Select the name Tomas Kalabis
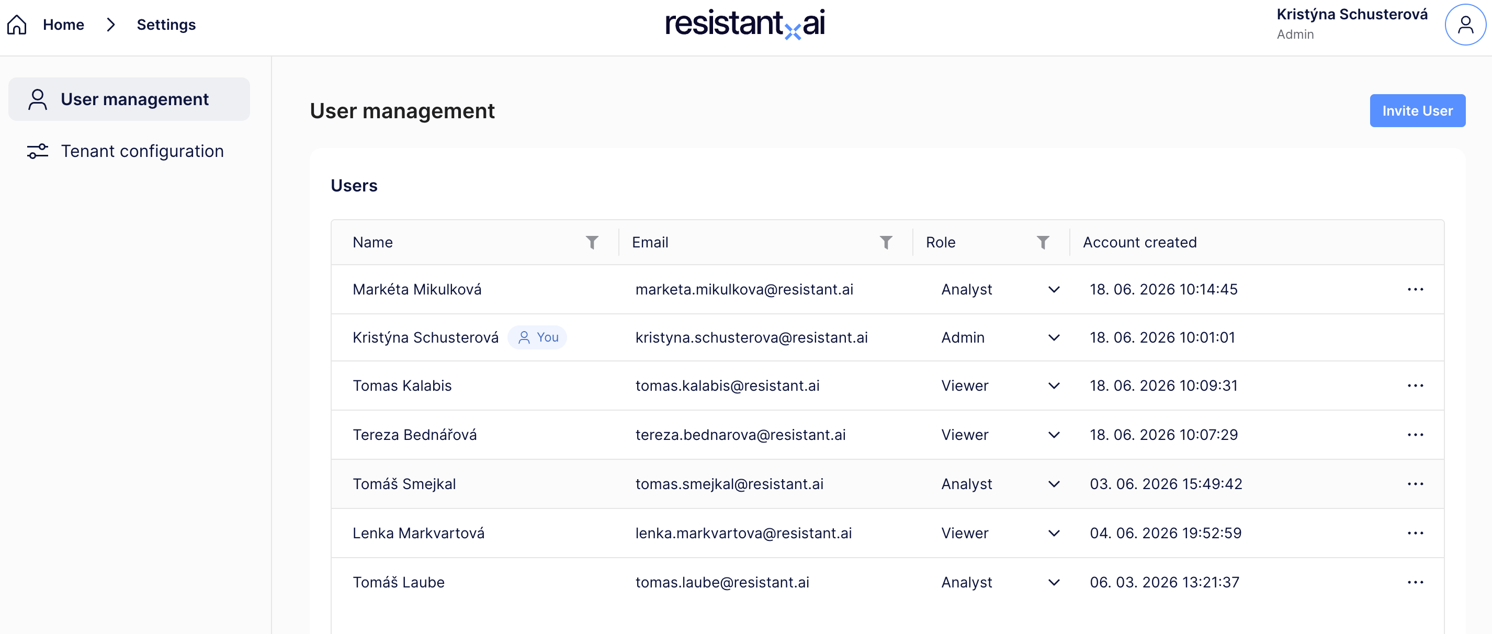 pos(402,386)
